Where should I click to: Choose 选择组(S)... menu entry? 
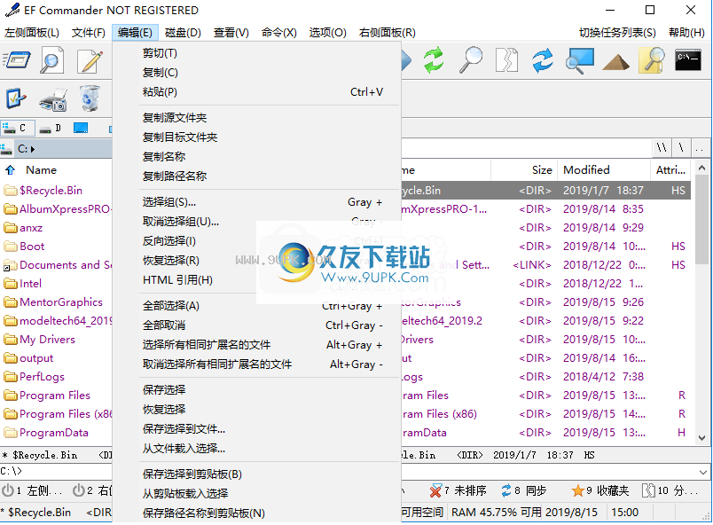pyautogui.click(x=257, y=202)
